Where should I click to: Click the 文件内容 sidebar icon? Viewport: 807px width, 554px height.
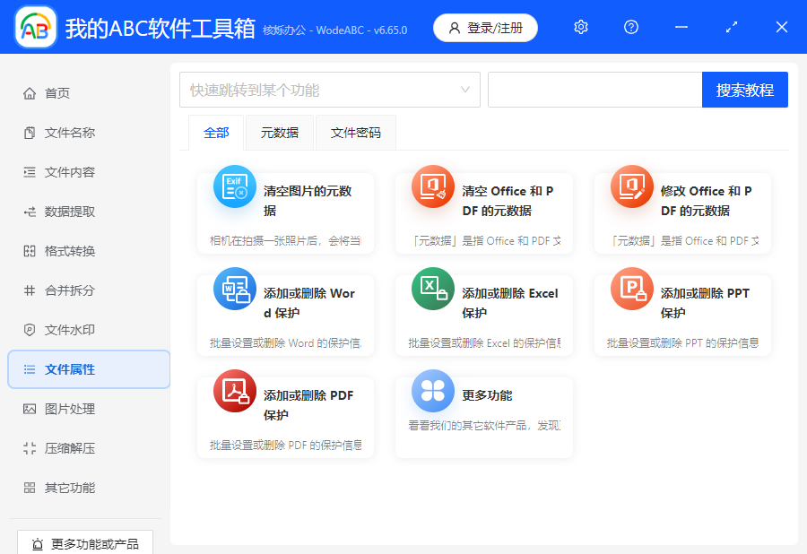(30, 172)
